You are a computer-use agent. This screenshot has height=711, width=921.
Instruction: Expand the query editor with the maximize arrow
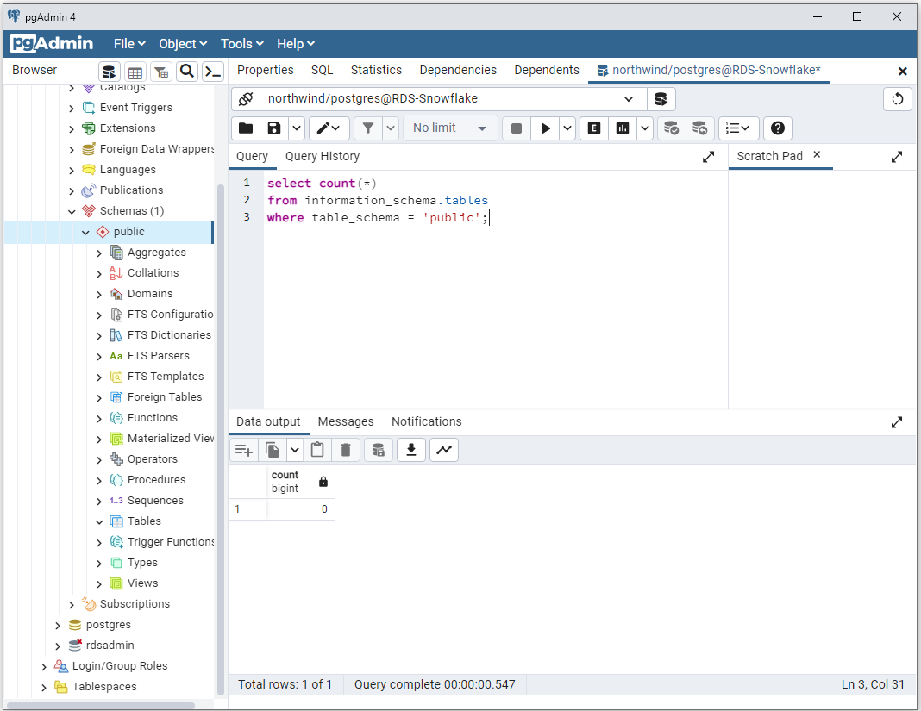coord(708,157)
